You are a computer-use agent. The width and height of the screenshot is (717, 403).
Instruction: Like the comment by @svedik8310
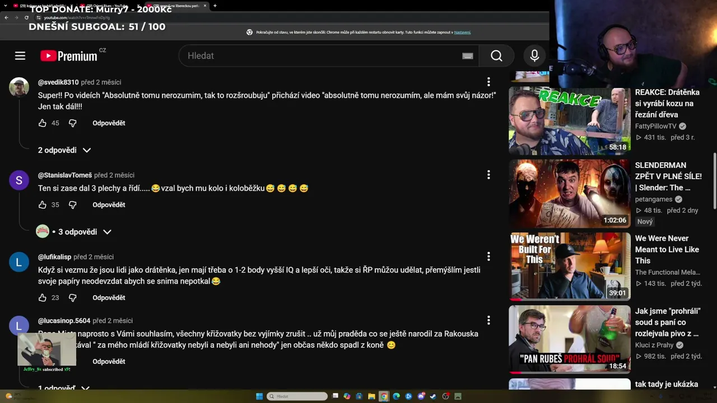point(43,123)
